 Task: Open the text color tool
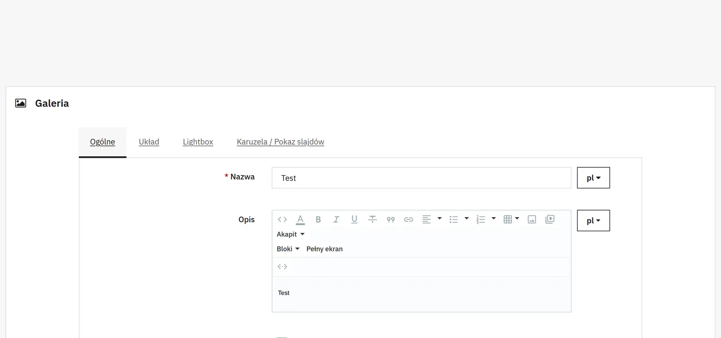pyautogui.click(x=300, y=219)
